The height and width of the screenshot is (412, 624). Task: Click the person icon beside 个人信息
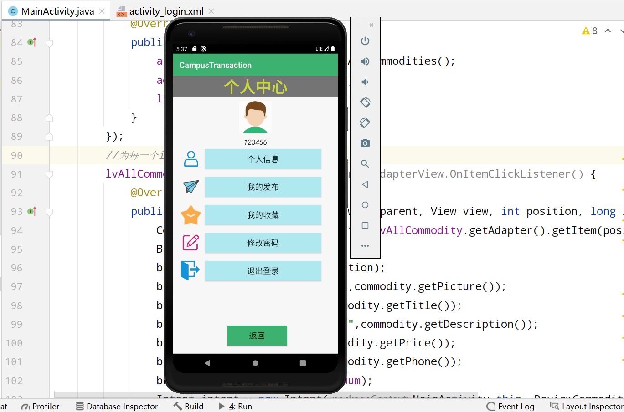tap(191, 159)
